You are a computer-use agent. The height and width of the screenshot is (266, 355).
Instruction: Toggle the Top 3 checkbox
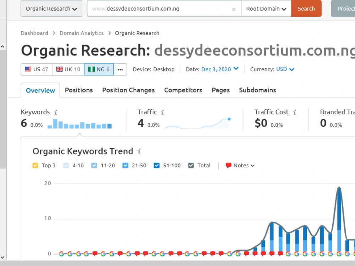click(35, 165)
